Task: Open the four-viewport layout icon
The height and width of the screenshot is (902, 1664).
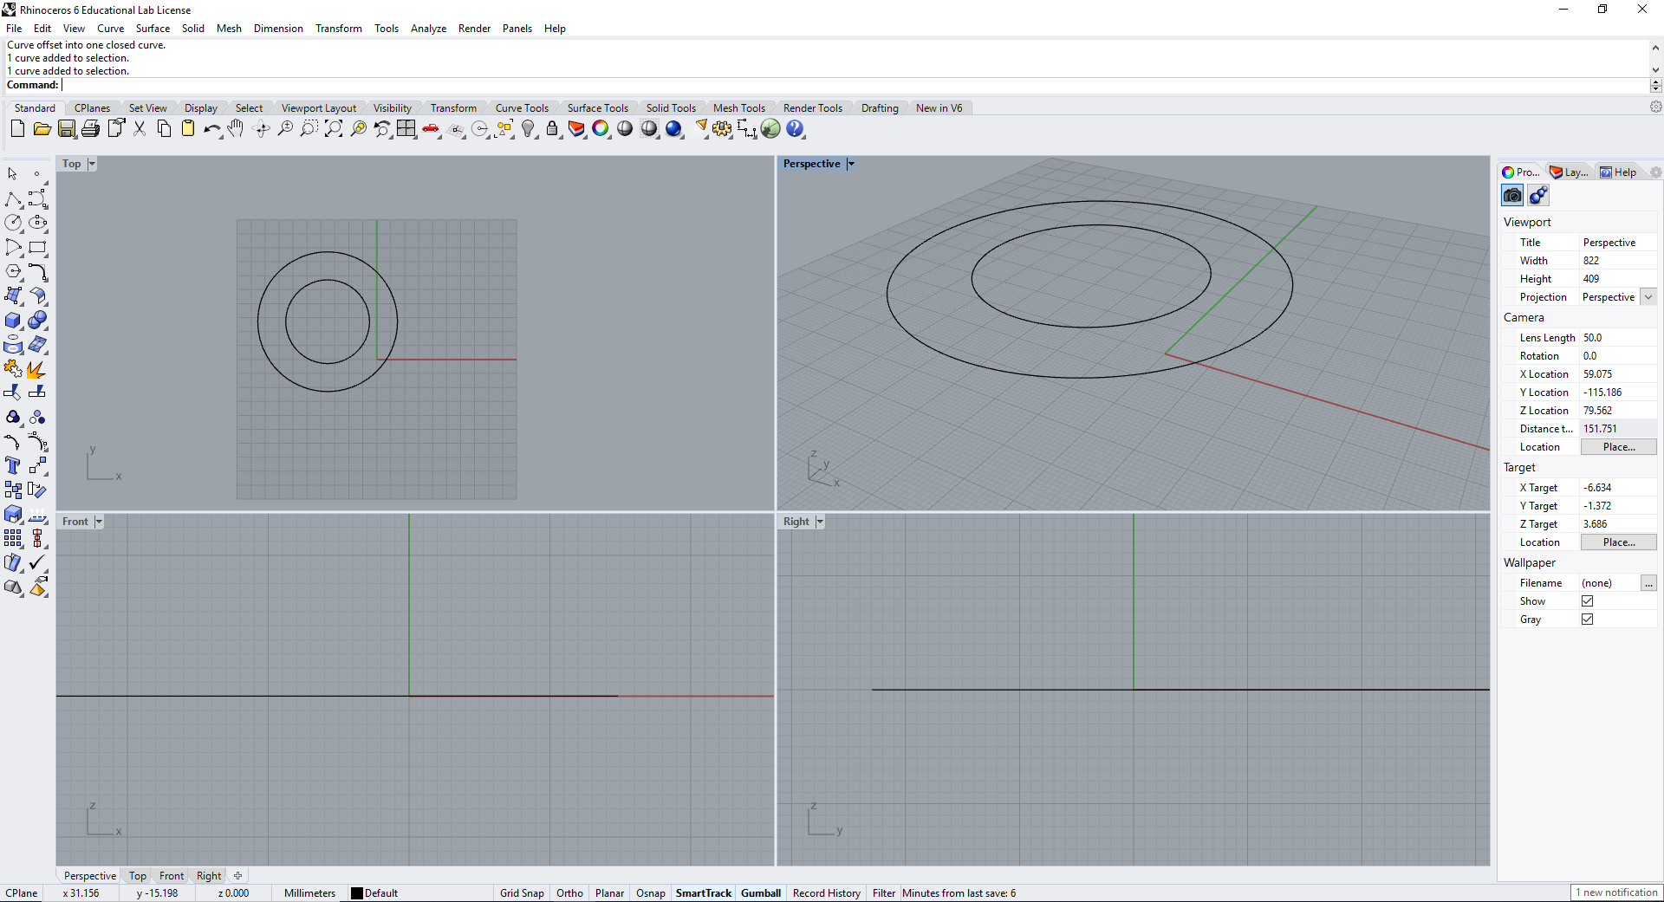Action: (406, 129)
